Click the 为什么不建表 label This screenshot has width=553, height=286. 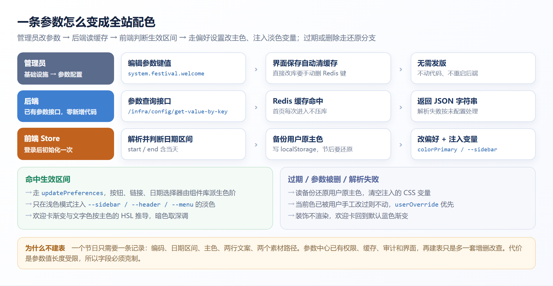(45, 248)
